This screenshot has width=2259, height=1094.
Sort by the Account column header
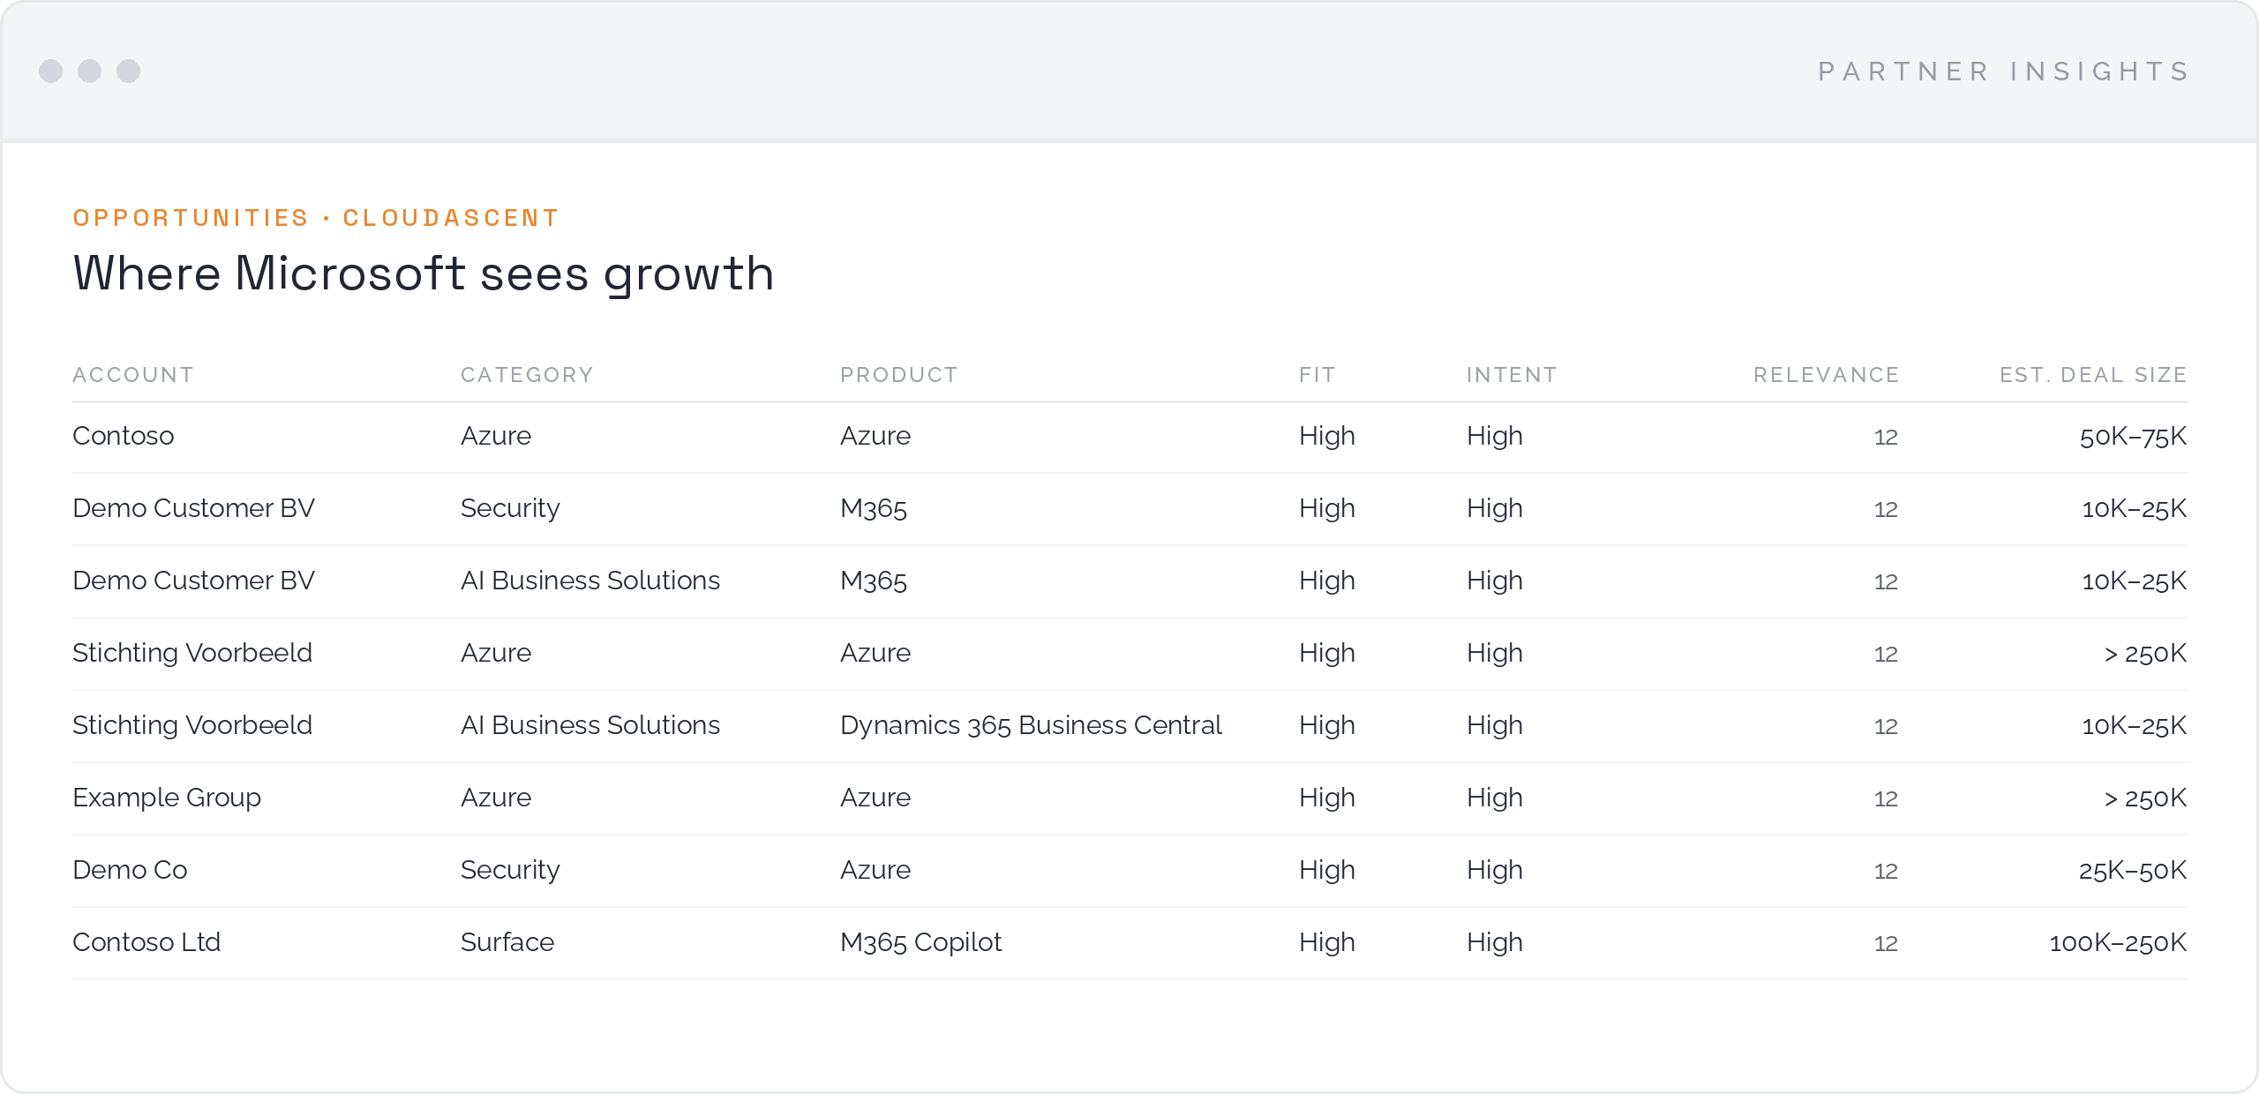tap(133, 375)
